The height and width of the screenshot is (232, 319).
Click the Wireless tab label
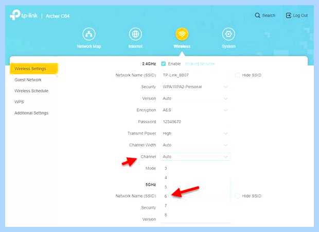[182, 46]
